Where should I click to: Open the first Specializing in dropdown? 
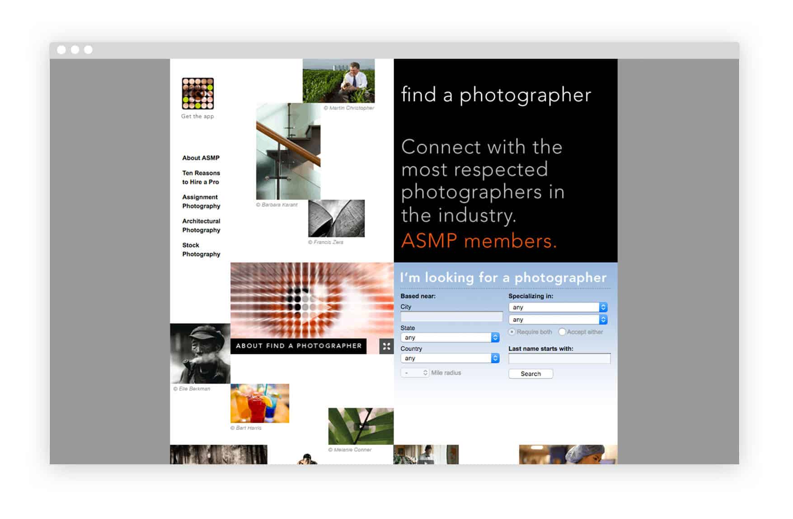pos(558,307)
